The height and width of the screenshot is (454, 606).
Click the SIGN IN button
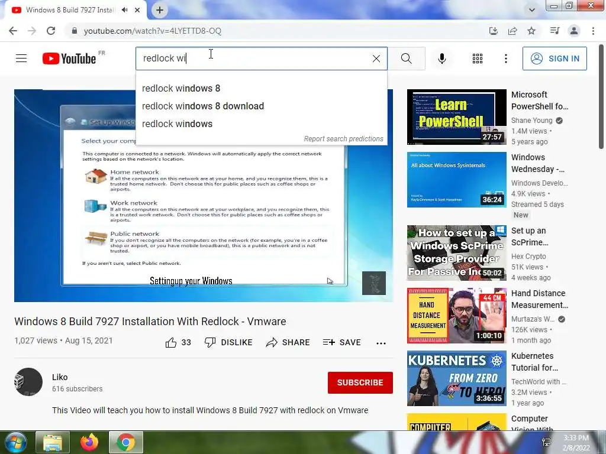click(x=555, y=59)
